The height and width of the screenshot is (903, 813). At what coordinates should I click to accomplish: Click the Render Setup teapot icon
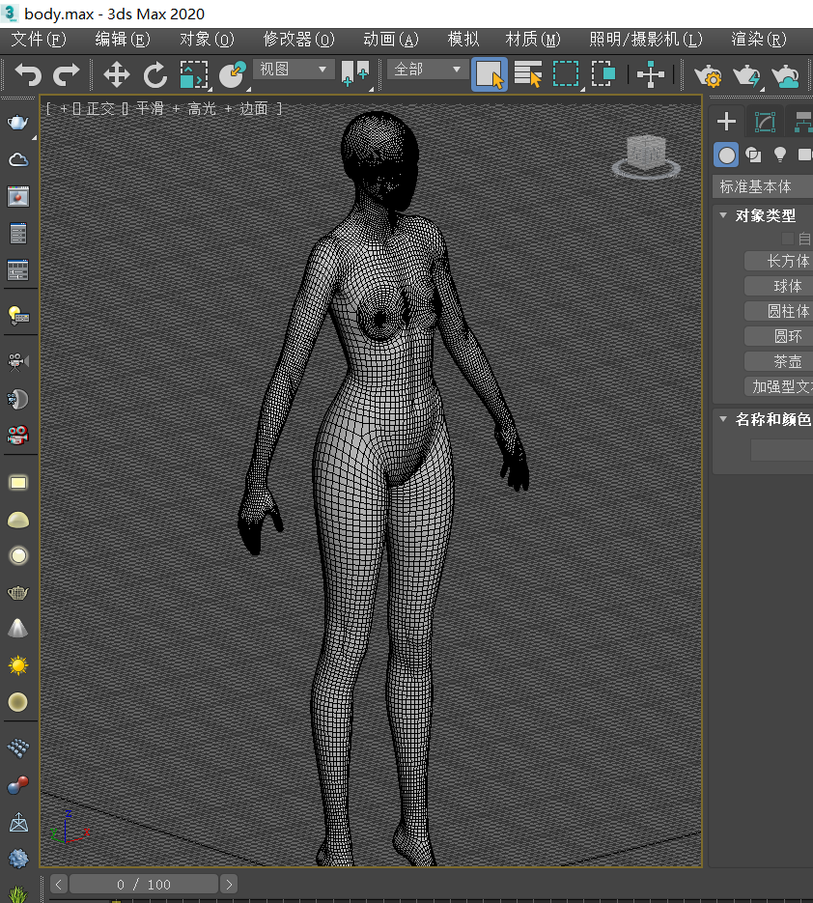(709, 74)
